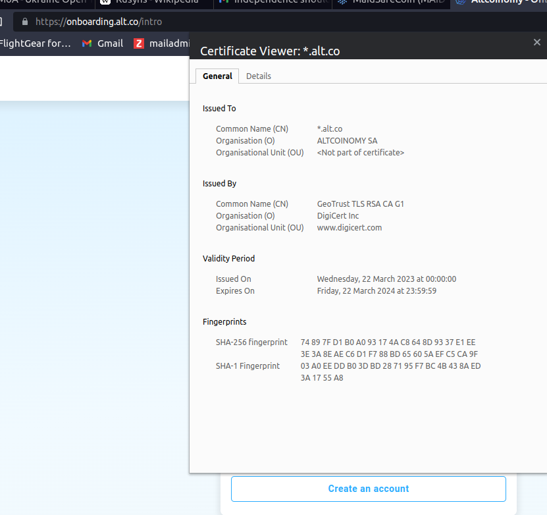This screenshot has width=547, height=515.
Task: Click "GeoTrust TLS RSA CA G1" issuer name
Action: (x=360, y=203)
